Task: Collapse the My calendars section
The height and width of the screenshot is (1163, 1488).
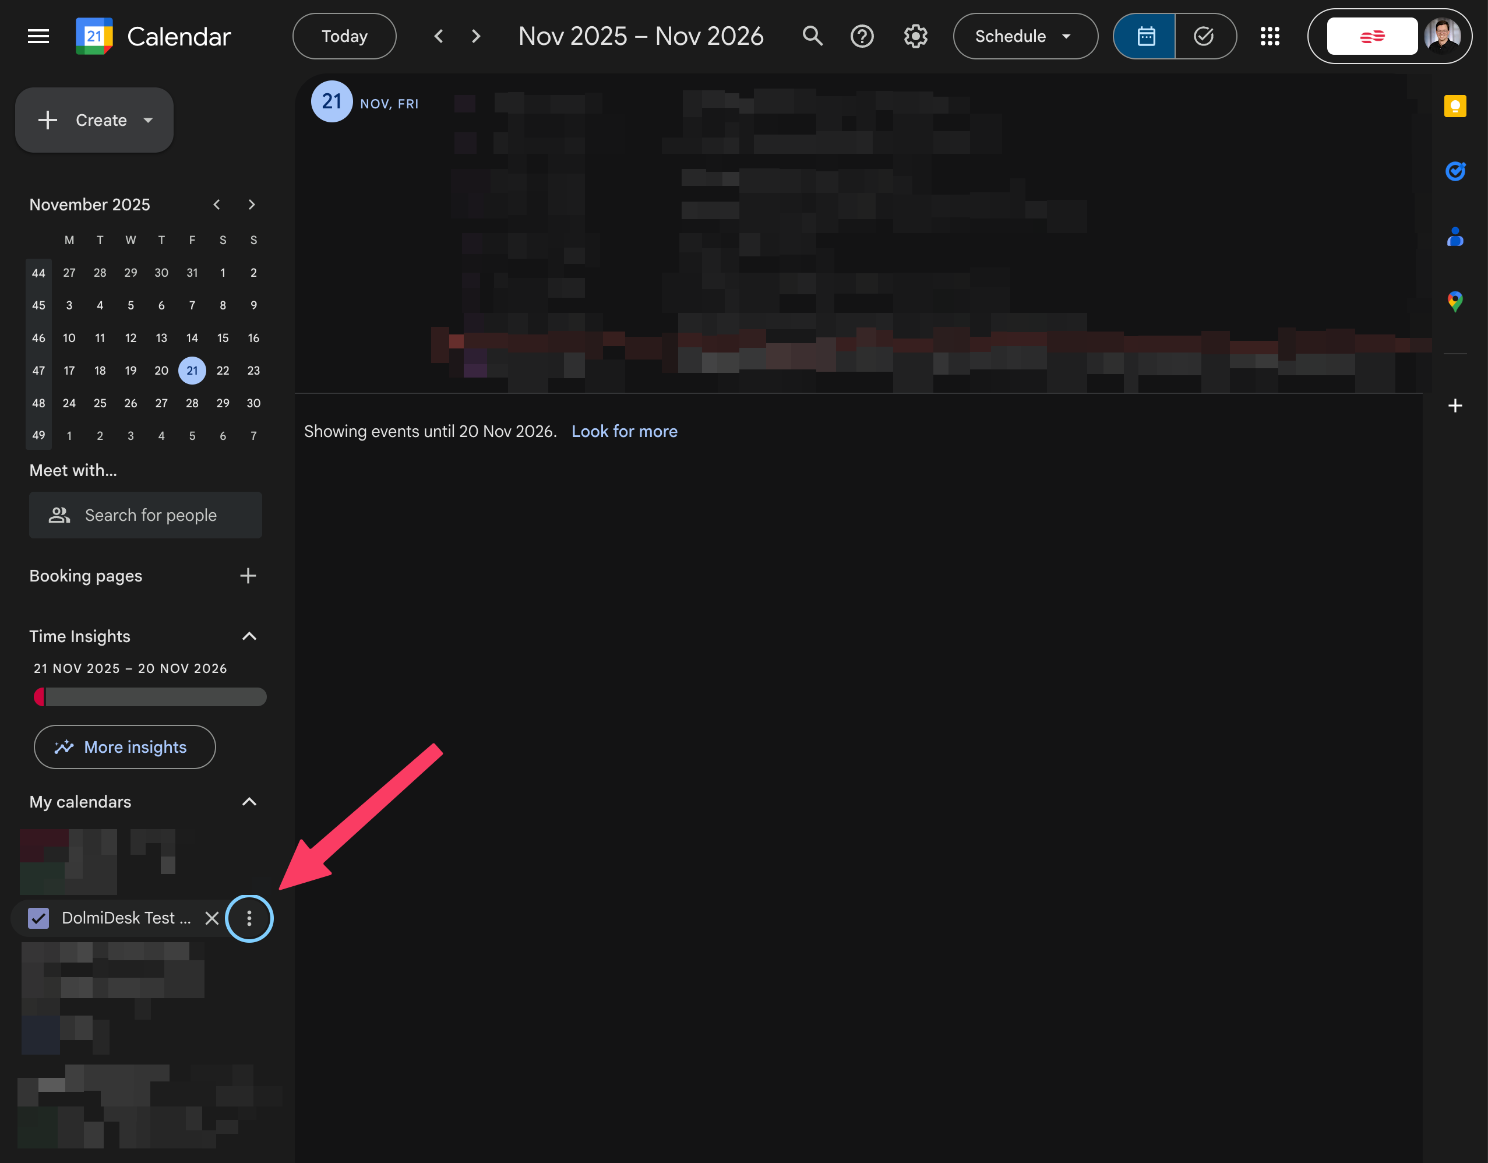Action: (249, 801)
